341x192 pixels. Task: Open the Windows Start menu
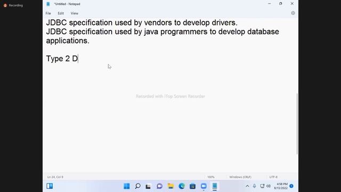[127, 186]
